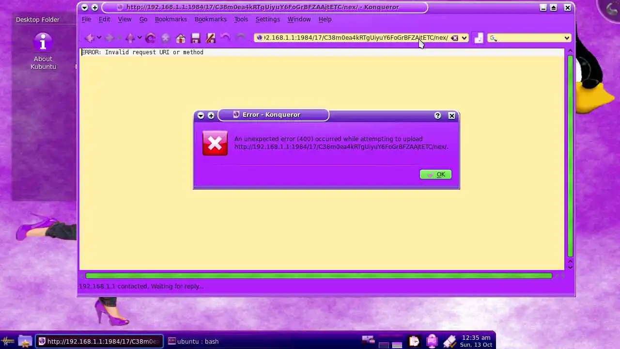This screenshot has width=620, height=349.
Task: Switch to the Konqueror taskbar entry
Action: [x=99, y=341]
